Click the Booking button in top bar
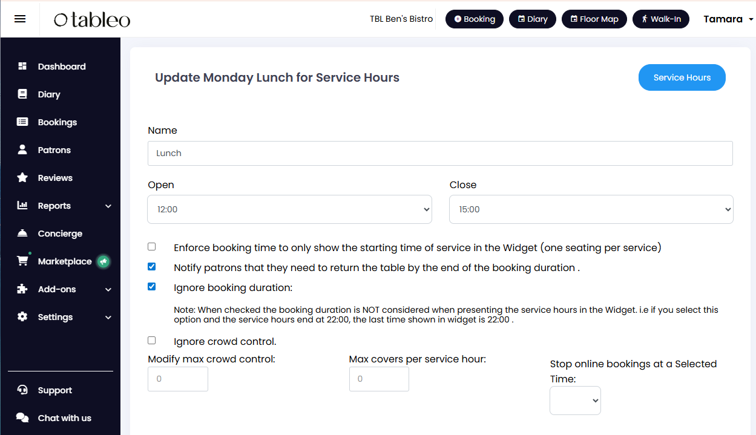The height and width of the screenshot is (435, 756). (x=475, y=19)
